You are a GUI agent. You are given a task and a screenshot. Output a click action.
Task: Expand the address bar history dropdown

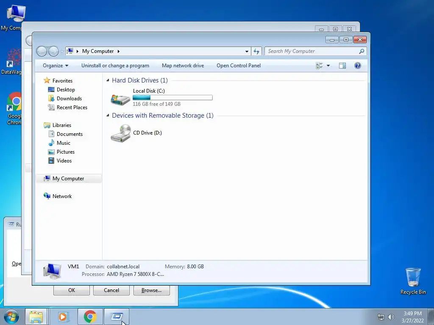click(247, 51)
